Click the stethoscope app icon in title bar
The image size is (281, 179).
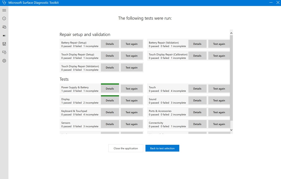[4, 2]
